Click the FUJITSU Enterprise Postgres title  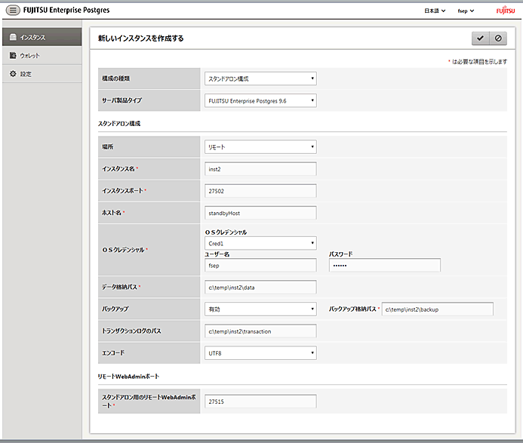click(66, 11)
